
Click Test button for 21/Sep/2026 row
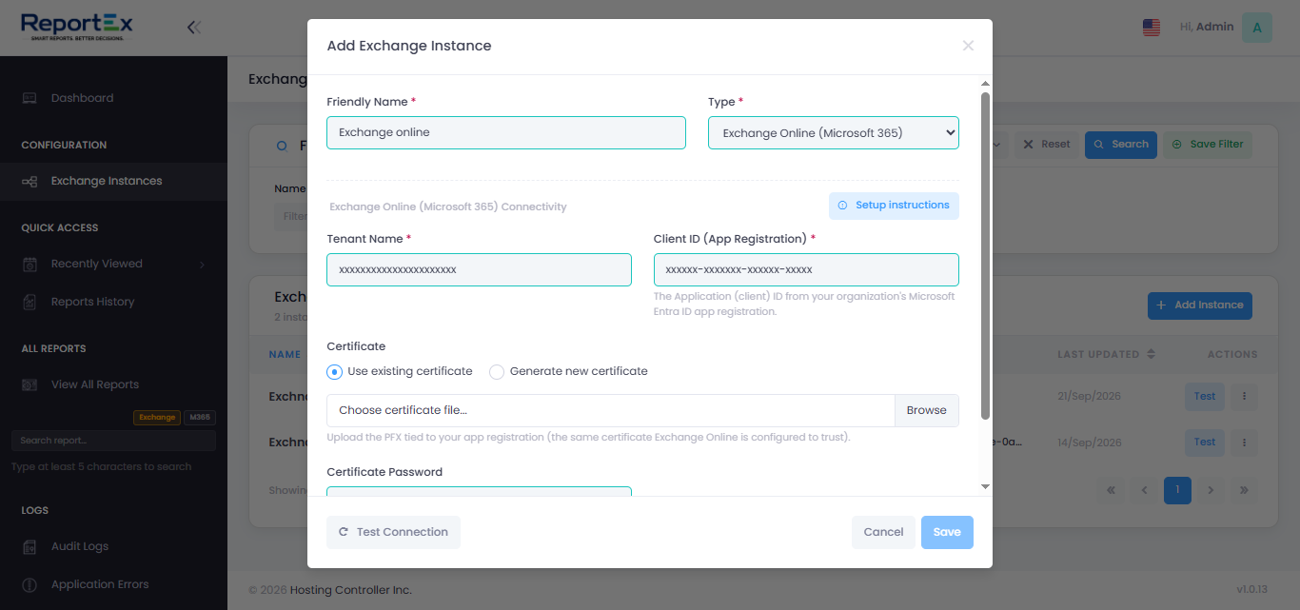(x=1205, y=397)
